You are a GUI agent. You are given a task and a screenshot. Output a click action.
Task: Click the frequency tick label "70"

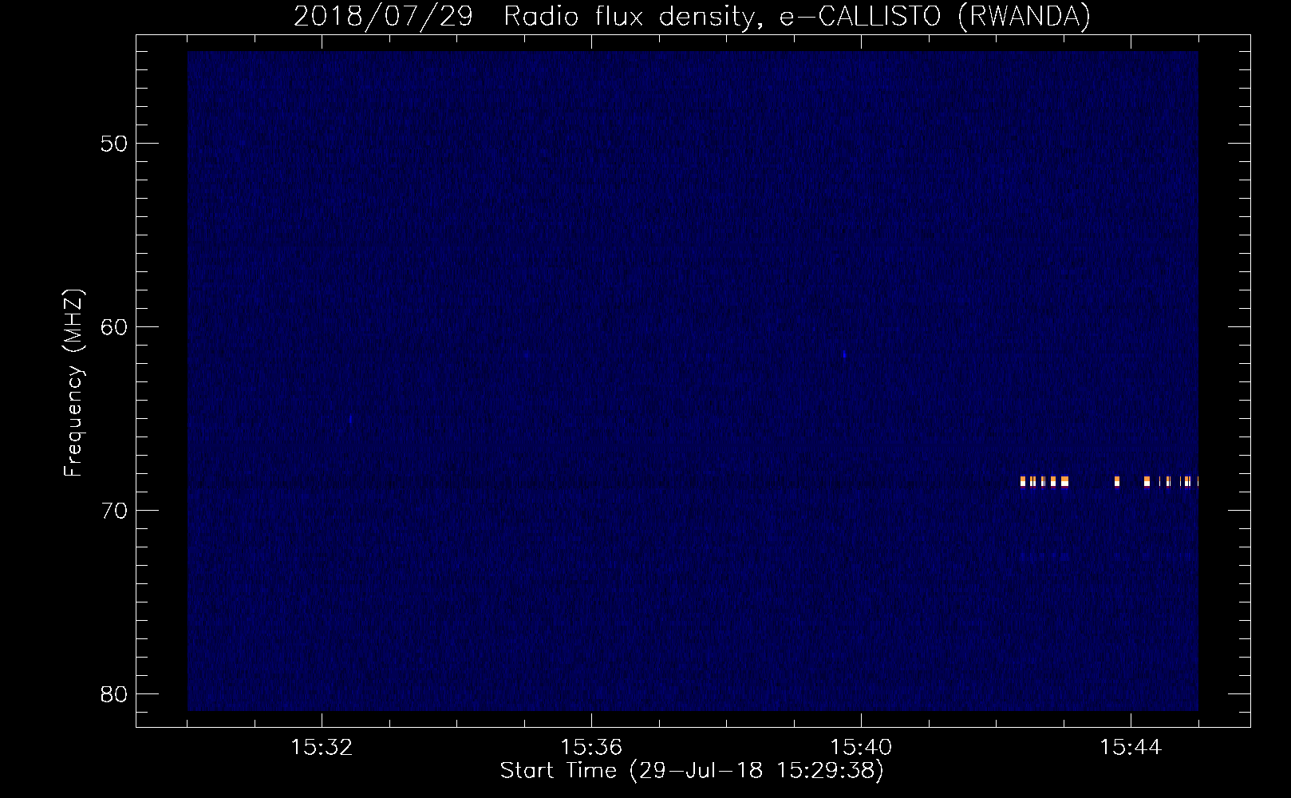(114, 511)
